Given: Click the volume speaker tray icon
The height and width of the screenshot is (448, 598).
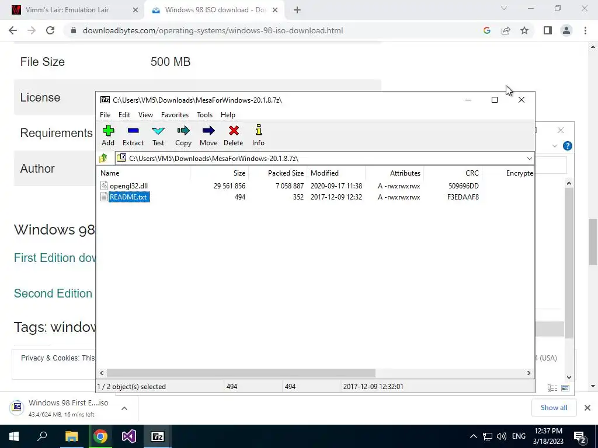Looking at the screenshot, I should pyautogui.click(x=502, y=436).
